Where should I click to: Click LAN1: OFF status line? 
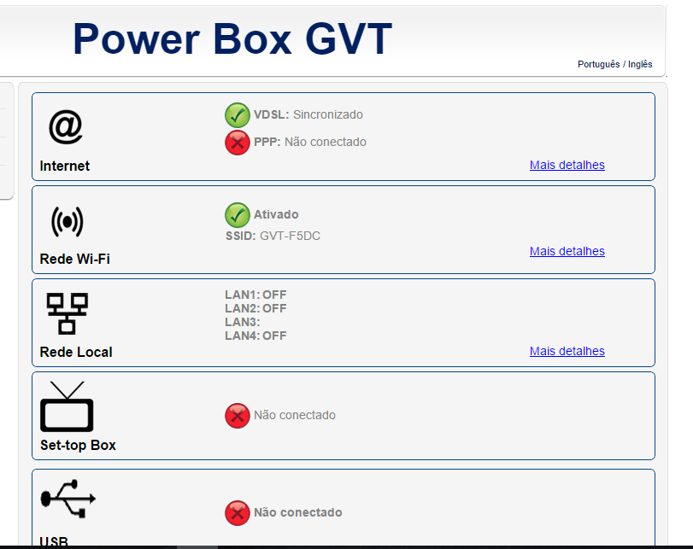pos(255,295)
